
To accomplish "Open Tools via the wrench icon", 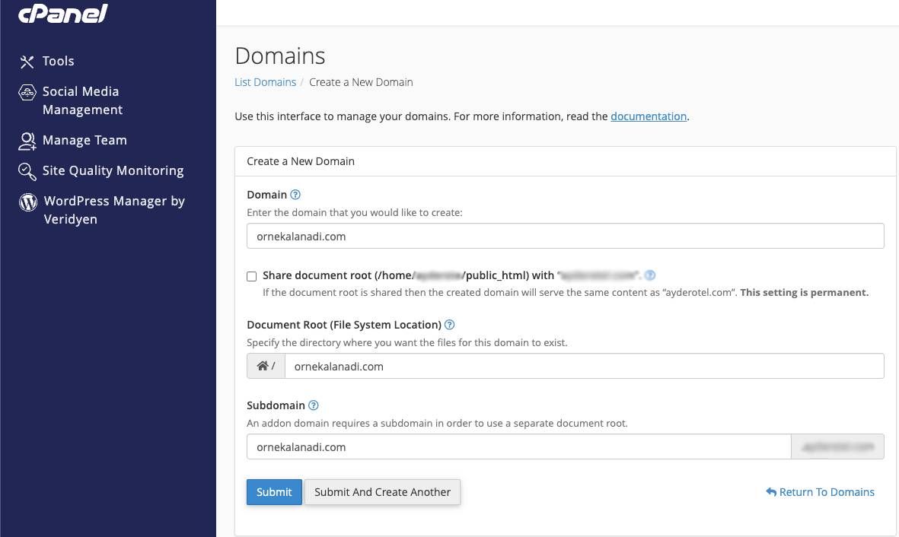I will coord(27,62).
